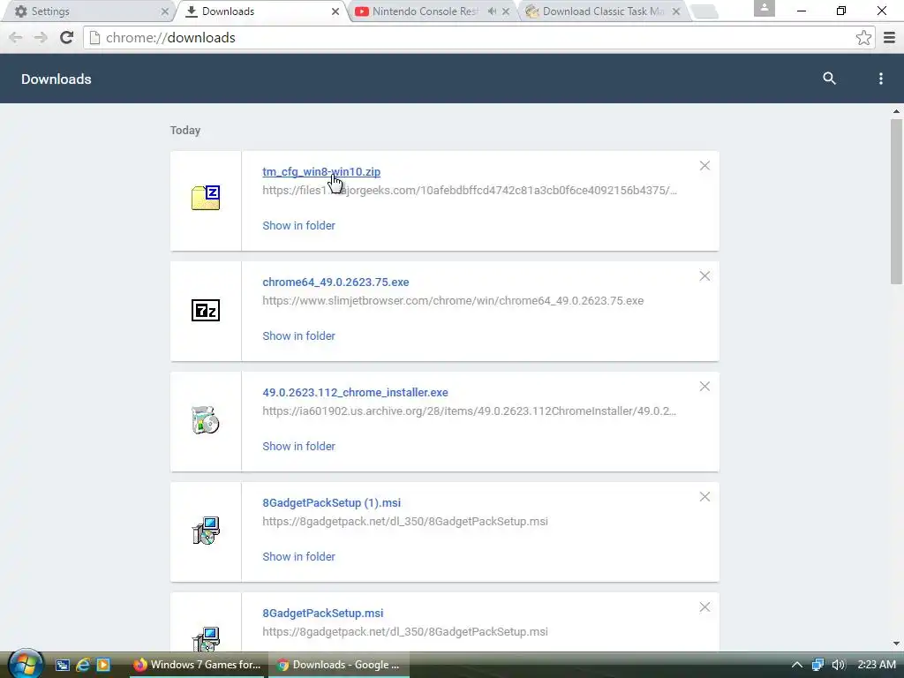The image size is (904, 678).
Task: Click the majorgeeks source URL text
Action: coord(470,191)
